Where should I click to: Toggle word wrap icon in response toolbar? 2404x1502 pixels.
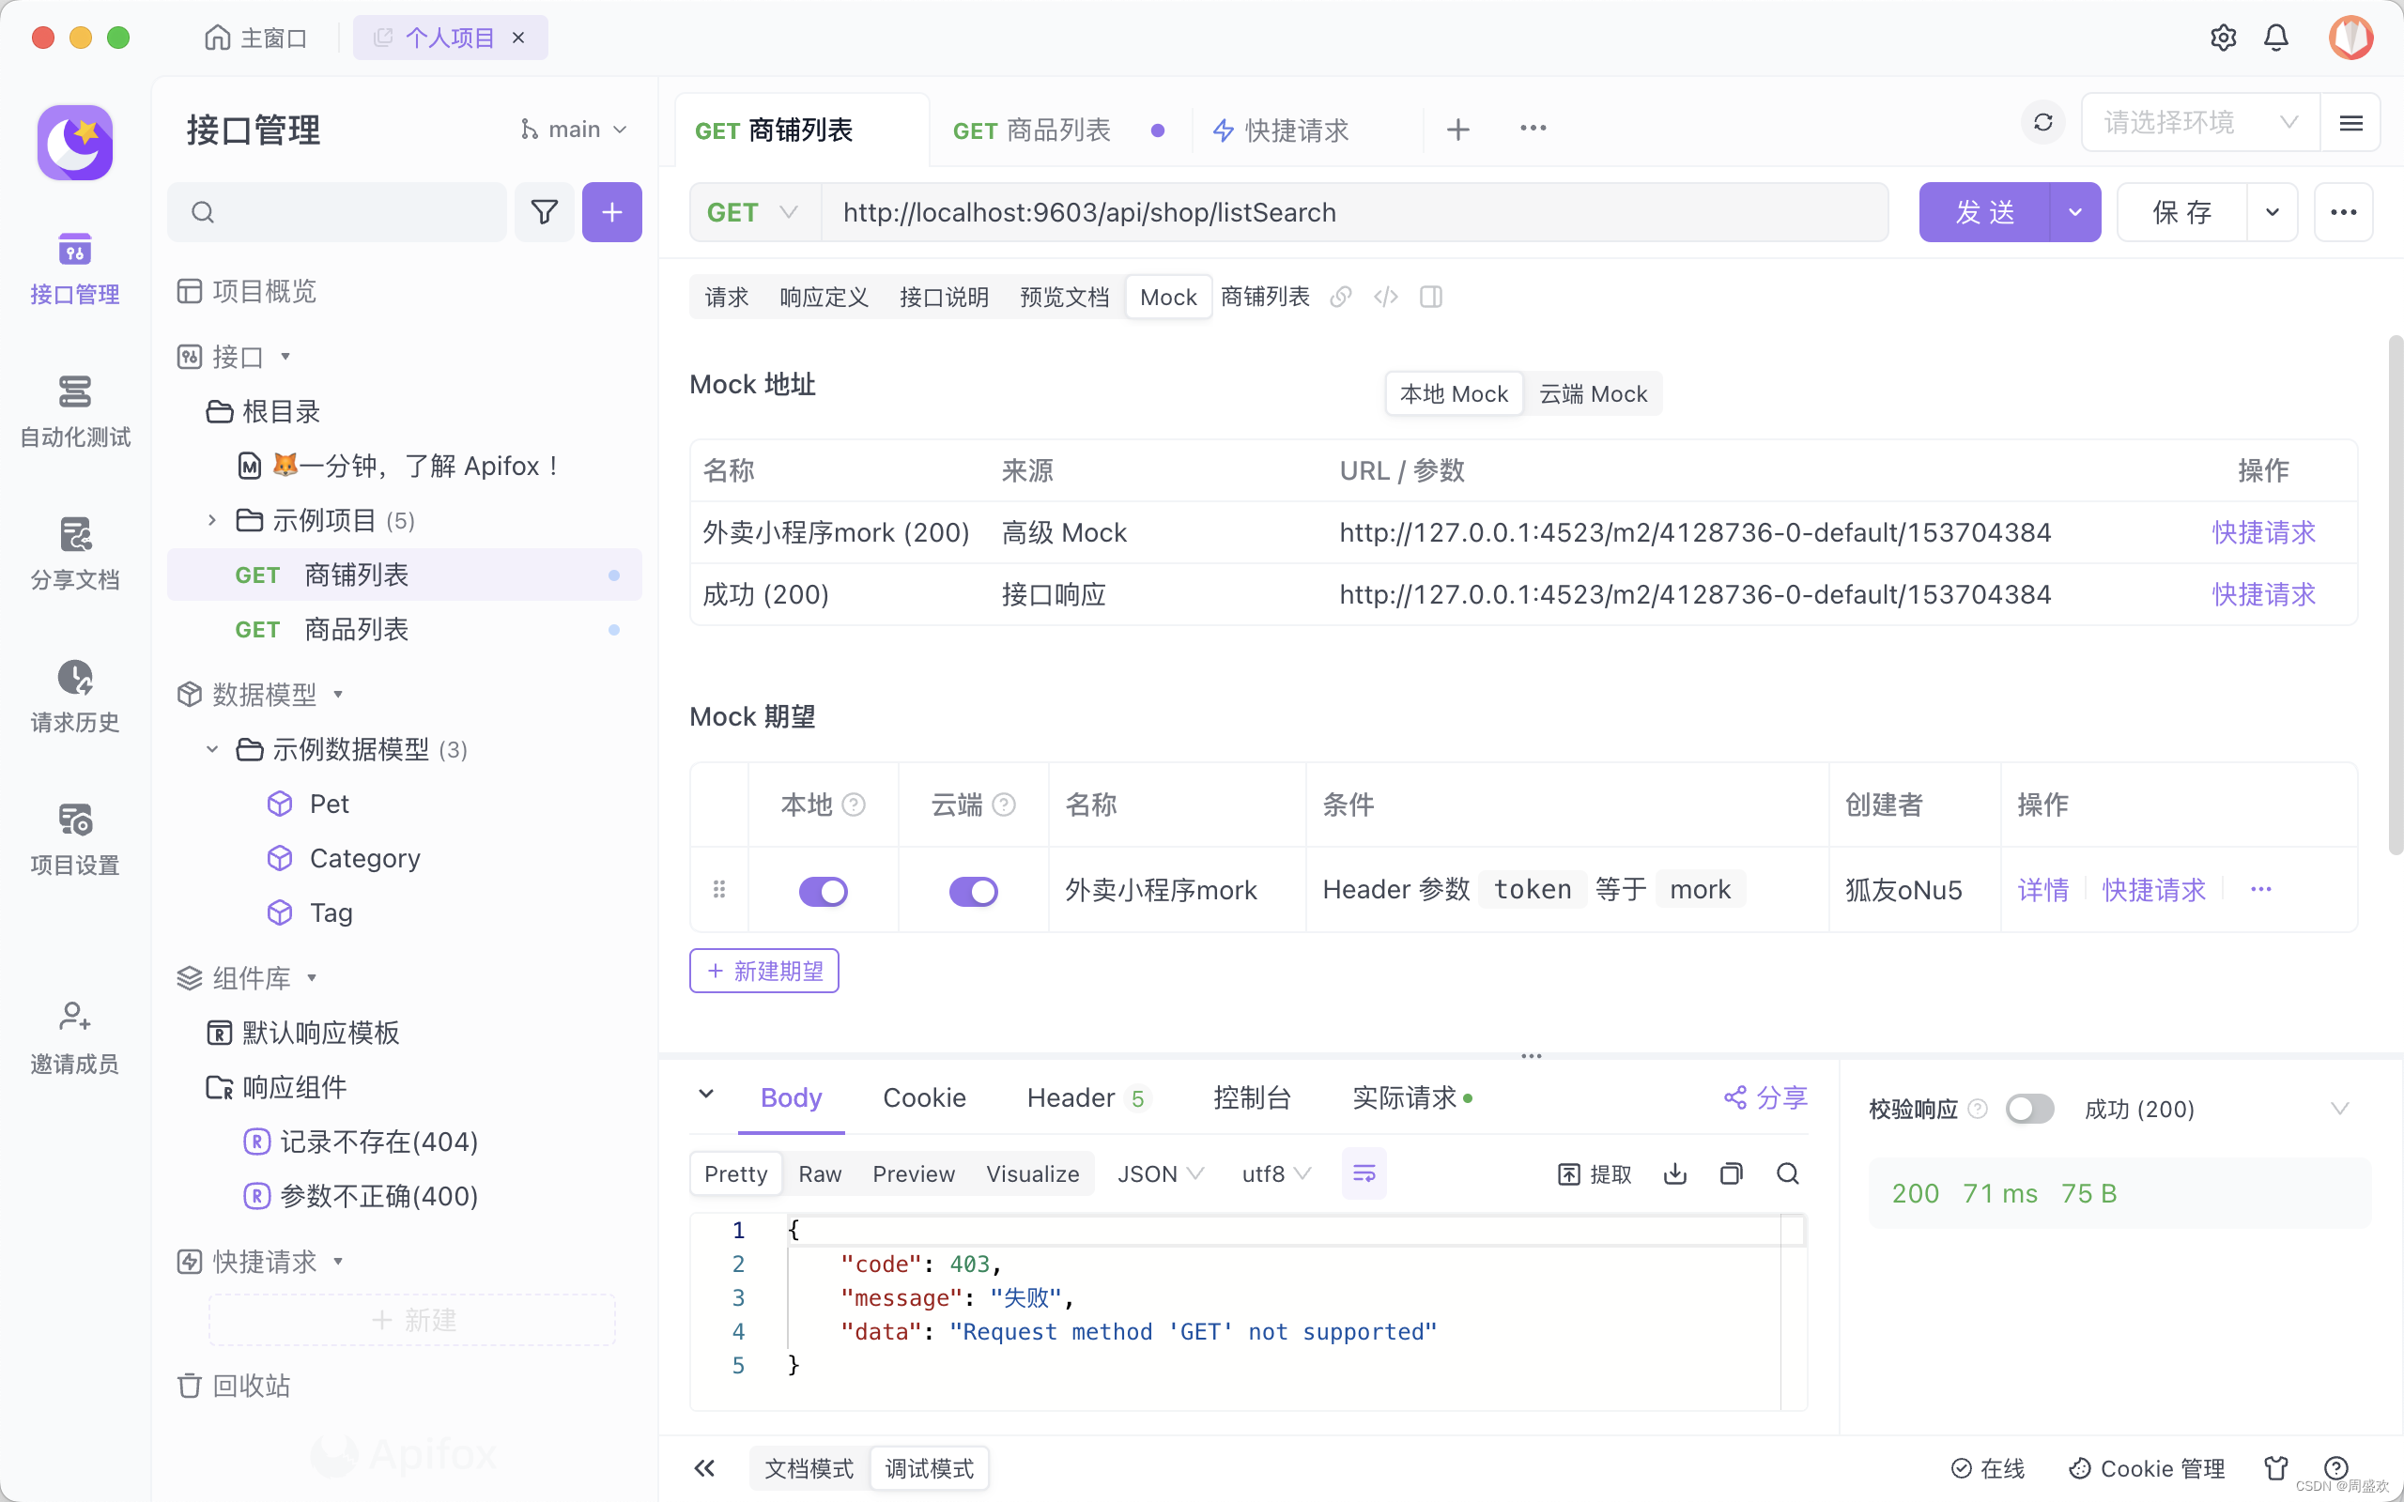coord(1364,1174)
